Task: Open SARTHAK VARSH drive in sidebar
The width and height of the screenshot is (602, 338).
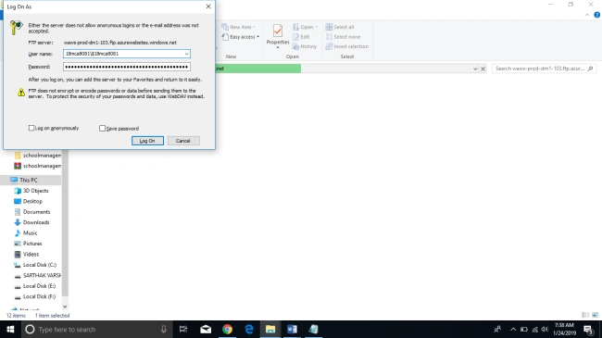Action: [38, 275]
